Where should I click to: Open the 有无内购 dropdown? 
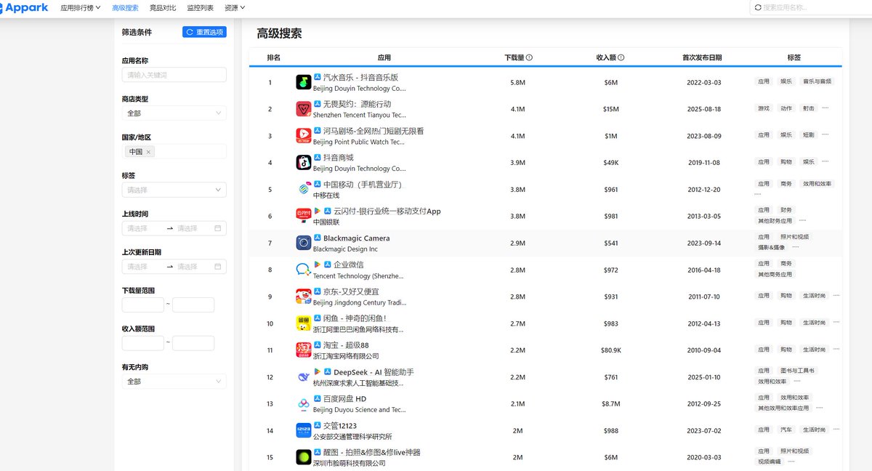coord(174,381)
